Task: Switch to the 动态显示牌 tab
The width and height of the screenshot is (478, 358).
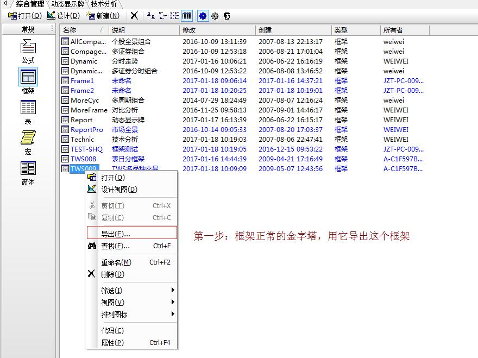Action: [x=68, y=4]
